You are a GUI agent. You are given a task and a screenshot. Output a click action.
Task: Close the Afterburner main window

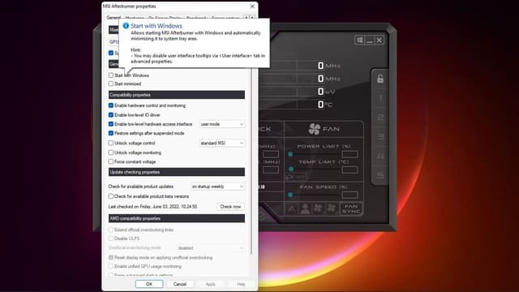pyautogui.click(x=380, y=40)
